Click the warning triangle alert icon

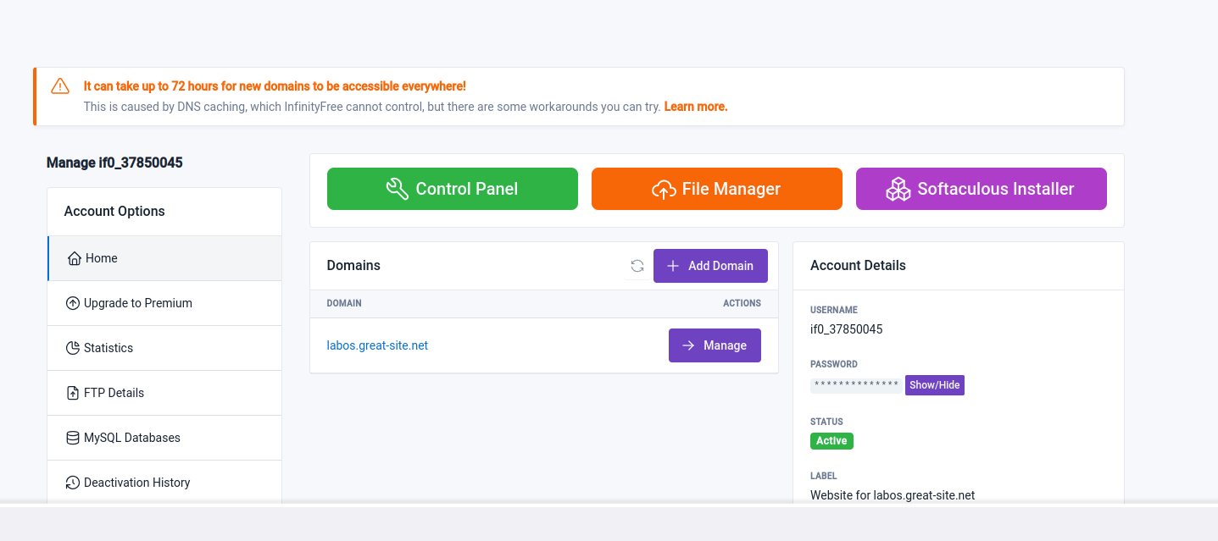coord(60,86)
